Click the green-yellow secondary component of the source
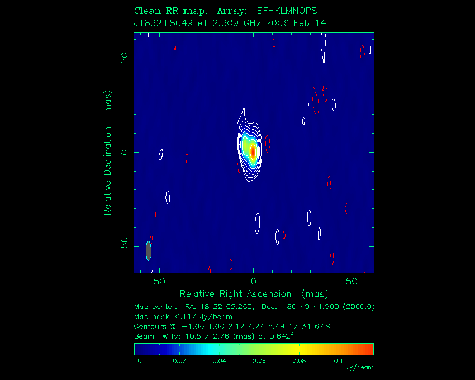Screen dimensions: 475x380 pos(245,146)
